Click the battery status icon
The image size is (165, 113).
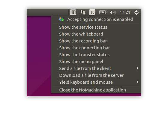click(103, 13)
